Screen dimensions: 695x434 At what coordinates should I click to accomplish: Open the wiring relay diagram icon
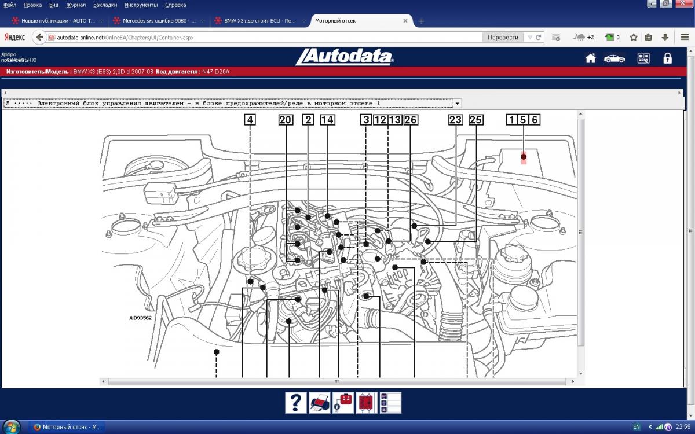(x=367, y=403)
